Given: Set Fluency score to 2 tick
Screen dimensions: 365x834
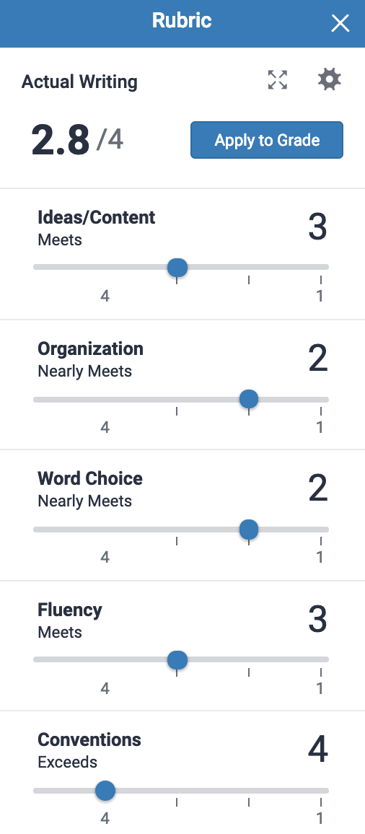Looking at the screenshot, I should pos(248,672).
